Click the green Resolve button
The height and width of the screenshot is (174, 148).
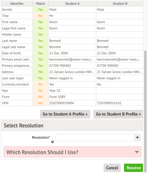[x=133, y=168]
